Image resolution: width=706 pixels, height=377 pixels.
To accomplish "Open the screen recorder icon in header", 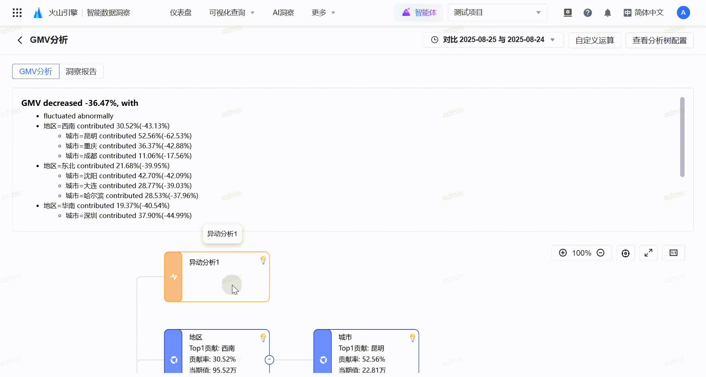I will pos(568,13).
